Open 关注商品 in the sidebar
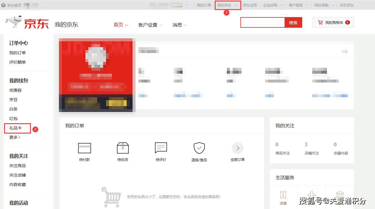The width and height of the screenshot is (375, 209). click(17, 166)
